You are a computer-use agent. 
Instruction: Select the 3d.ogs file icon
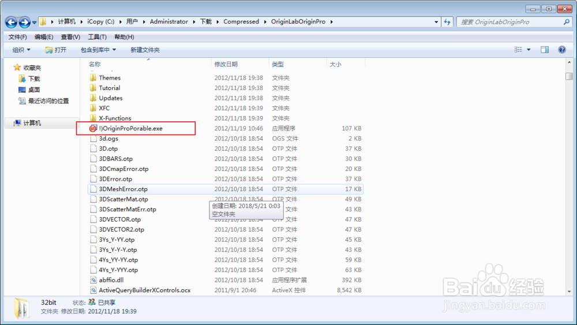[93, 139]
